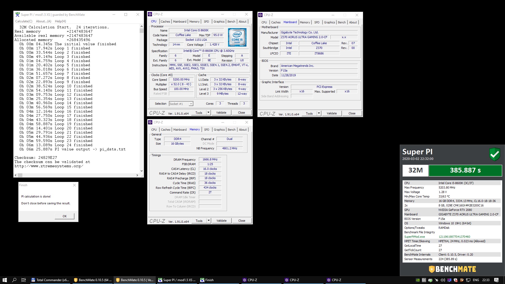Open network connection tray icon
505x284 pixels.
click(x=468, y=280)
